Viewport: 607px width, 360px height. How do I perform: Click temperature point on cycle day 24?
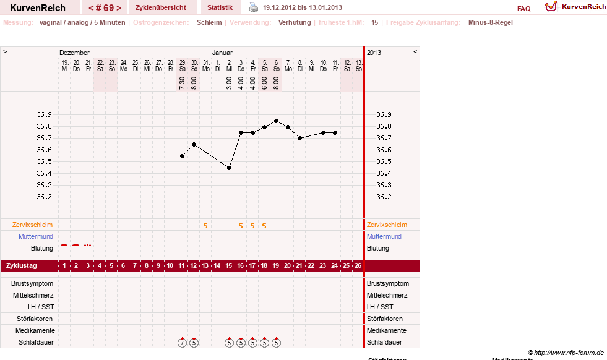pos(335,133)
